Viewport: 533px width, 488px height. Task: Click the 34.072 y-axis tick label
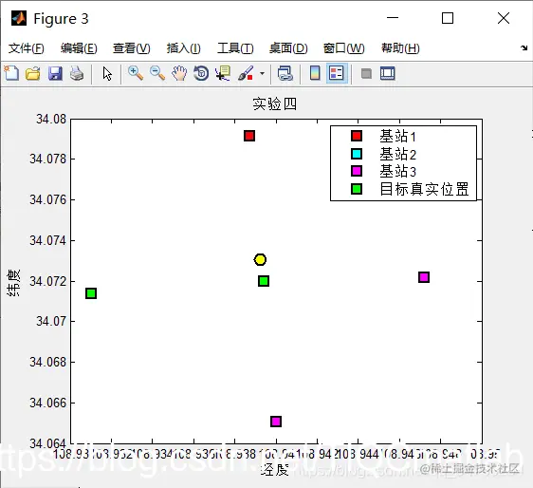tap(48, 281)
